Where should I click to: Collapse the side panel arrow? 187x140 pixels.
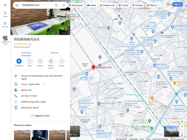(72, 70)
